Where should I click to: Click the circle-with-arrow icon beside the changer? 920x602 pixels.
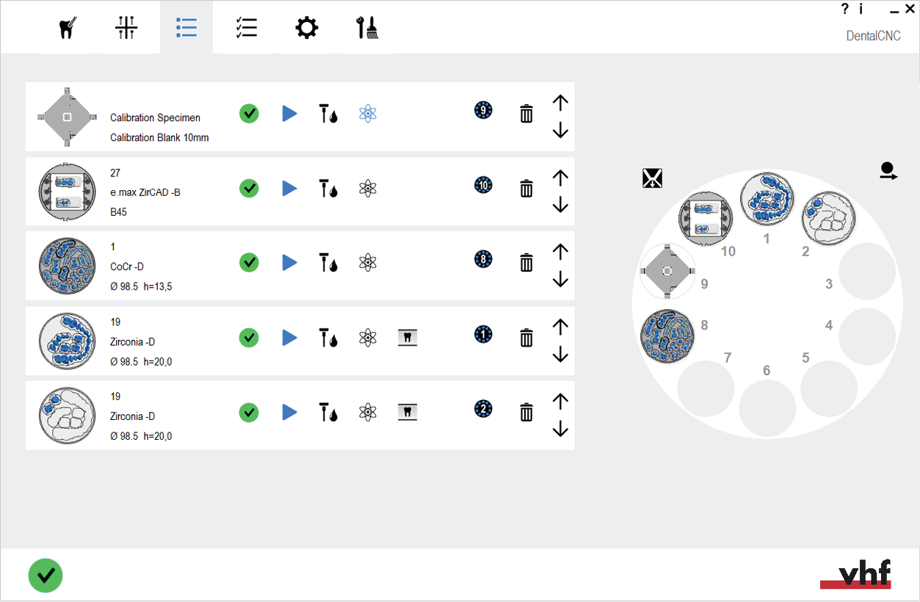[888, 171]
